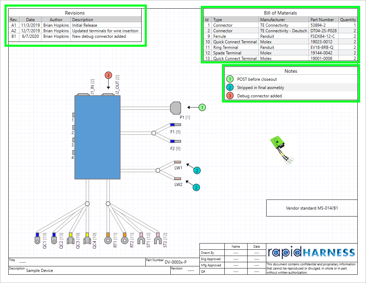Click the "Spade Terminal" type cell

(227, 53)
